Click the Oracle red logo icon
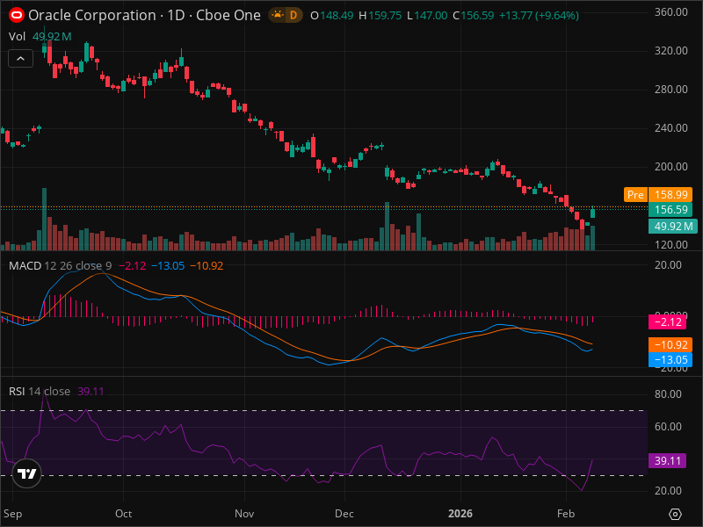 click(x=17, y=15)
